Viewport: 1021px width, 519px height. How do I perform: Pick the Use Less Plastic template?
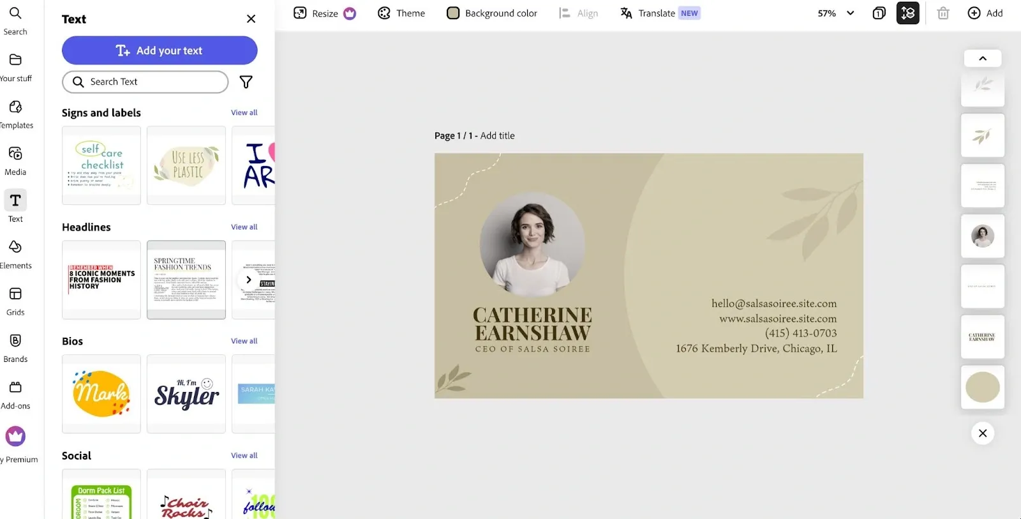click(x=186, y=165)
